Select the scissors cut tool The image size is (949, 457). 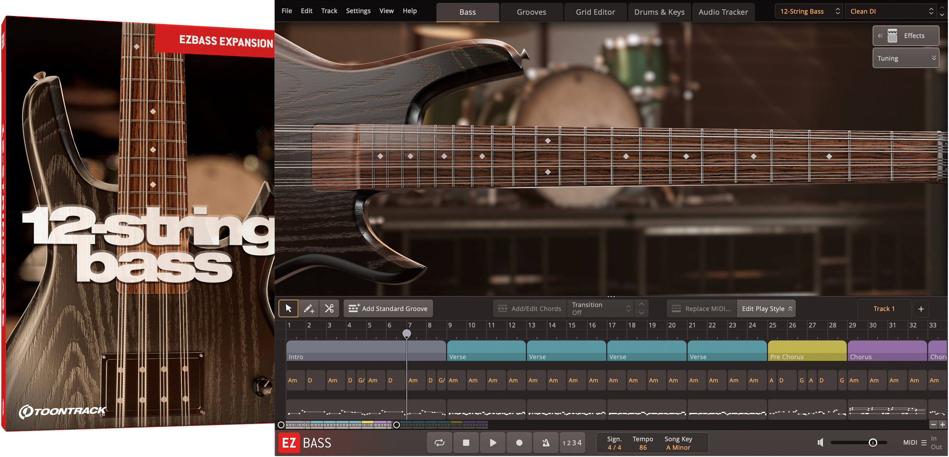[329, 308]
